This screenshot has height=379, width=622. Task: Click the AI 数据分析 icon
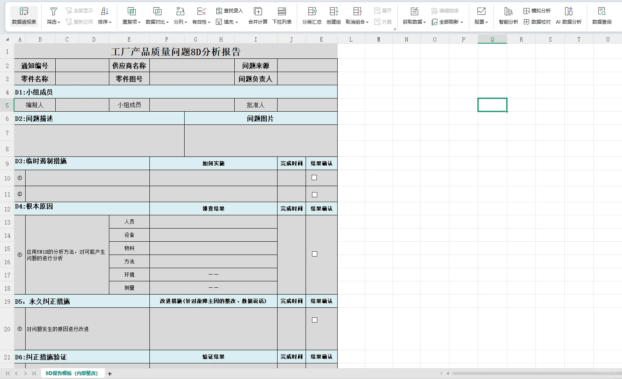[568, 11]
